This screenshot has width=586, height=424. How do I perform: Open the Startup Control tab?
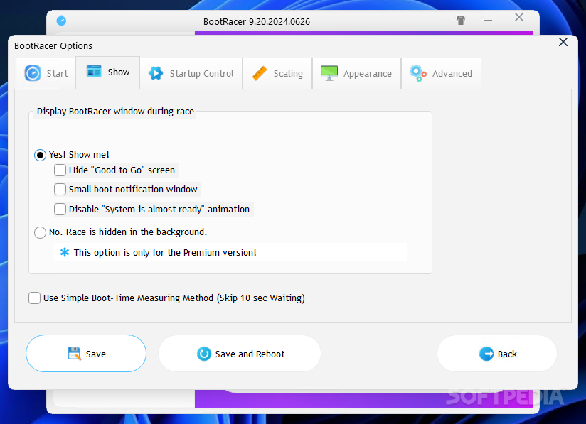coord(191,74)
